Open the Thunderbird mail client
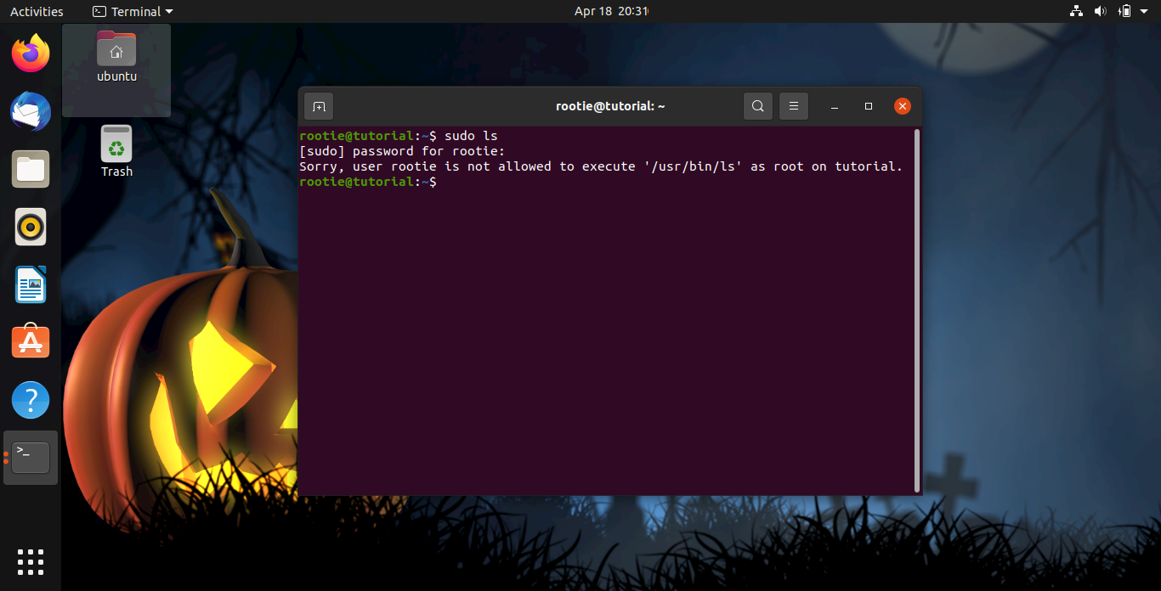This screenshot has height=591, width=1161. (x=30, y=111)
